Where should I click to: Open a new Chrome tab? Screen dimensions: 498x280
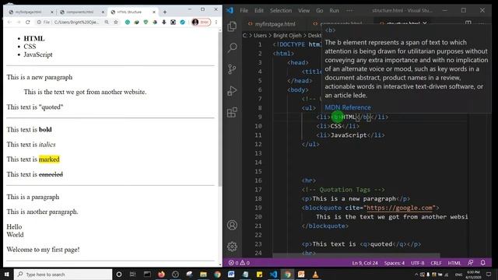165,12
